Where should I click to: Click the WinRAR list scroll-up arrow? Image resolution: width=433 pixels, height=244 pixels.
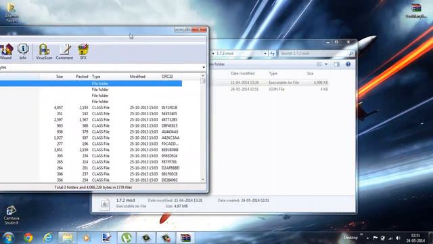click(x=203, y=75)
